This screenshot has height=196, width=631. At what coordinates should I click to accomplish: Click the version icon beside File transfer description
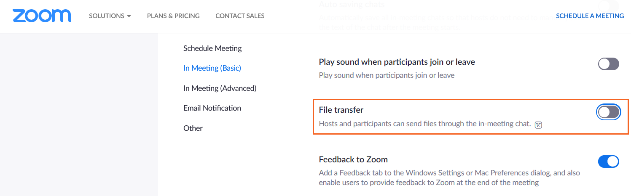pyautogui.click(x=538, y=124)
